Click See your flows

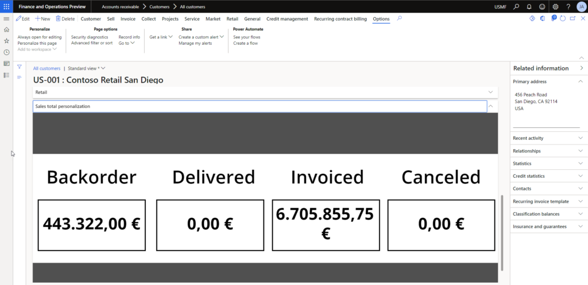247,37
